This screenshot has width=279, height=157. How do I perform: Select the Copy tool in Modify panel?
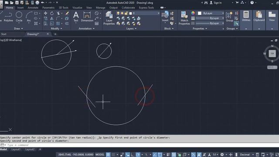pos(45,18)
